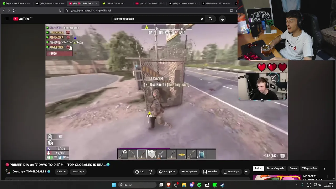Open options for the 'ME PASÉ EL' video
The width and height of the screenshot is (336, 189).
tap(327, 177)
